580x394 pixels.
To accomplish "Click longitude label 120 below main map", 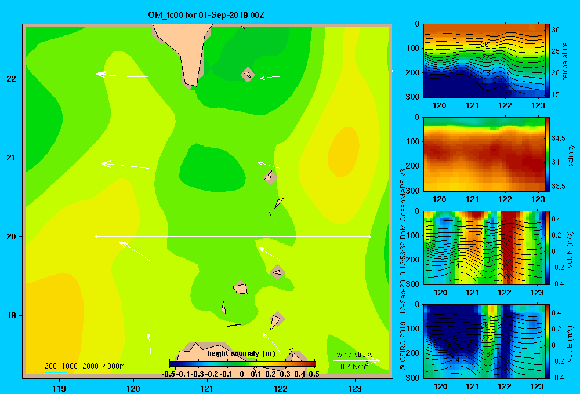I will (x=133, y=388).
